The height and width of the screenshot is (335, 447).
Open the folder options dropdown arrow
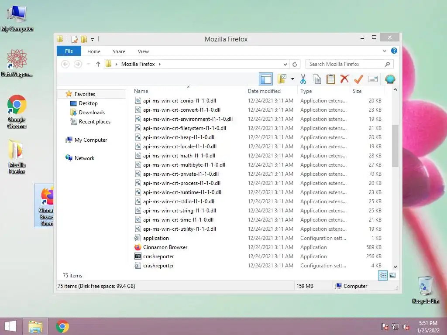[292, 79]
